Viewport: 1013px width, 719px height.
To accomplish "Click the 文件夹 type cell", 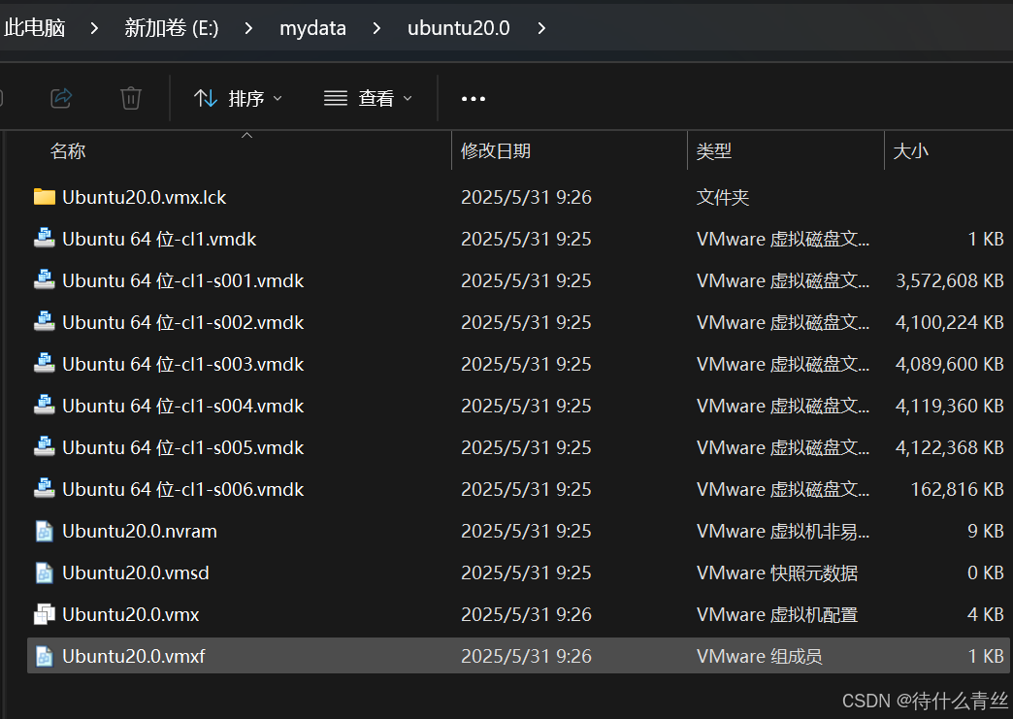I will 722,197.
